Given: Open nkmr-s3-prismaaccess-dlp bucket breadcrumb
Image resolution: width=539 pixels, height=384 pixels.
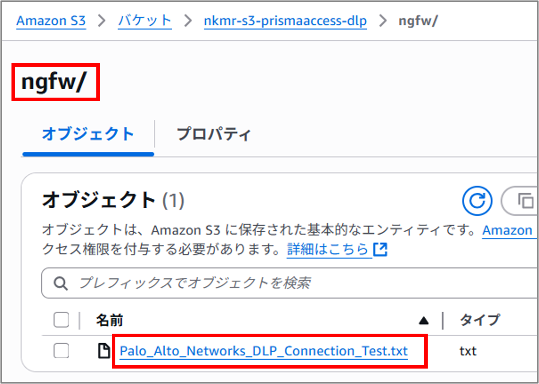Looking at the screenshot, I should coord(285,21).
